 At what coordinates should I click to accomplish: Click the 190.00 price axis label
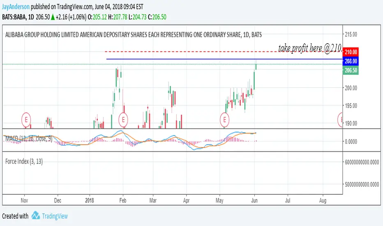point(351,123)
